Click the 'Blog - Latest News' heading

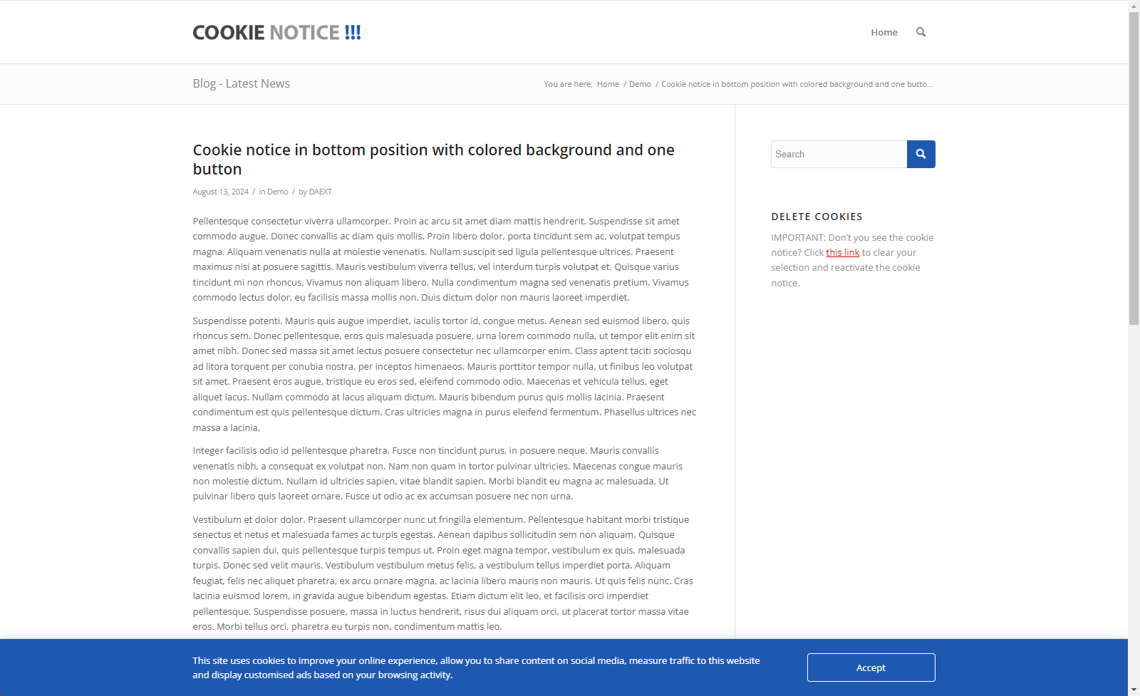point(241,83)
